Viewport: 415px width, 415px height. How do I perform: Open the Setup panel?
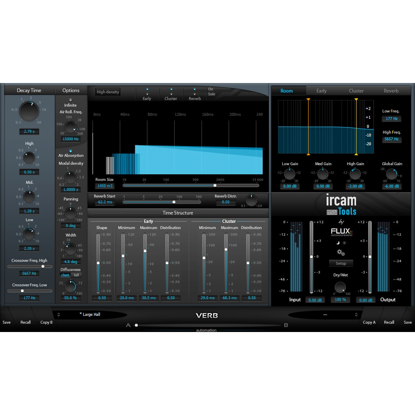(341, 263)
